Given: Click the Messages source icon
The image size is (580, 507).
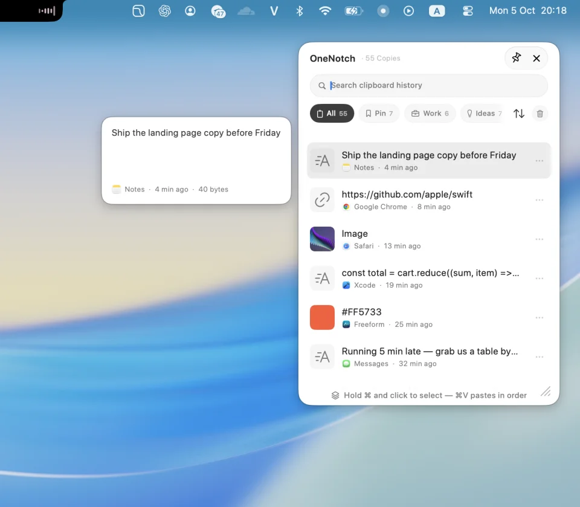Looking at the screenshot, I should tap(346, 364).
